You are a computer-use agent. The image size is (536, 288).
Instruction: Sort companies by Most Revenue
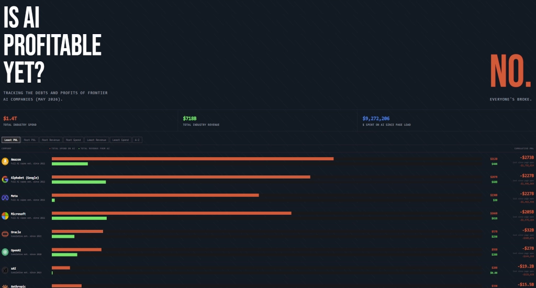pos(51,140)
